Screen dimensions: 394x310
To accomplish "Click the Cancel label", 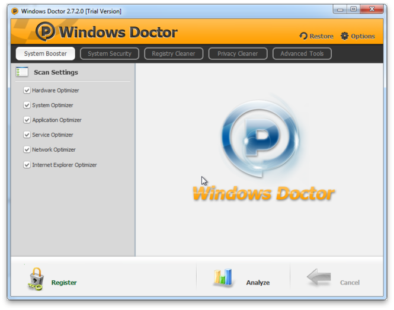I will 350,283.
